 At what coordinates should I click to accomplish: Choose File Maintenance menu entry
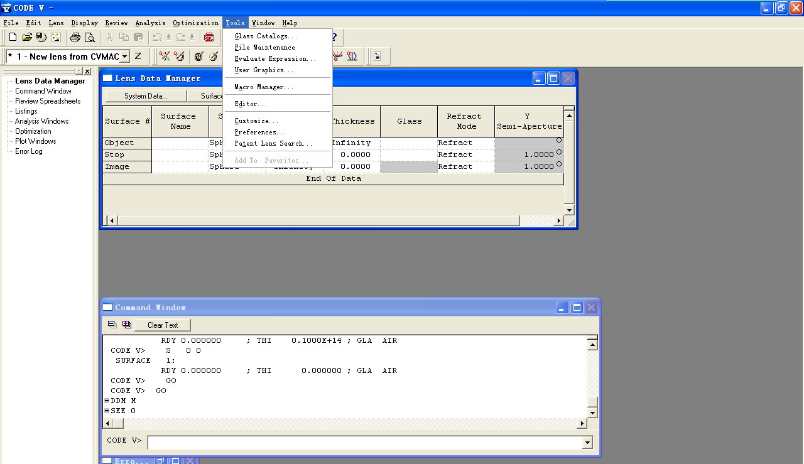point(264,48)
